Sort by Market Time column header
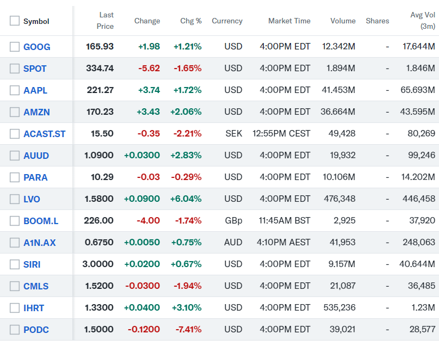This screenshot has width=439, height=346. 289,21
